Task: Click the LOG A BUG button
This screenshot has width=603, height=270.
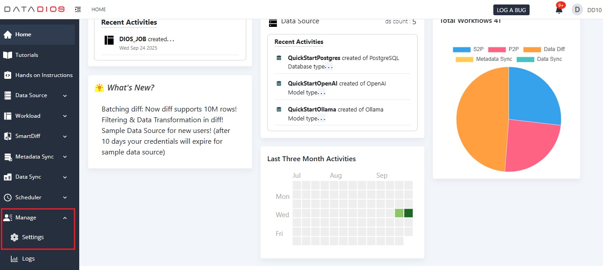Action: pos(511,9)
